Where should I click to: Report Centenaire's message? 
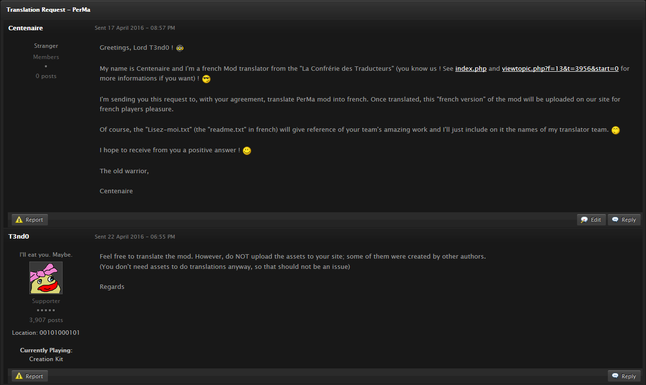pyautogui.click(x=30, y=220)
